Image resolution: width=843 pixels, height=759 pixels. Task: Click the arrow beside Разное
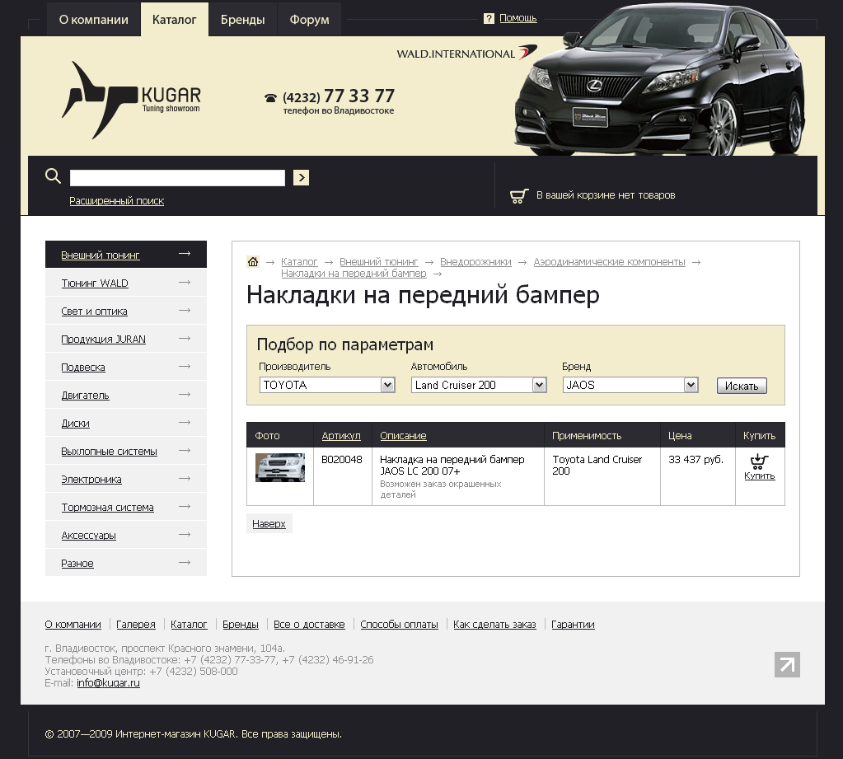[x=185, y=562]
